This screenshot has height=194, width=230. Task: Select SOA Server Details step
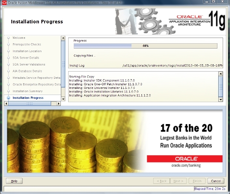tap(26, 58)
